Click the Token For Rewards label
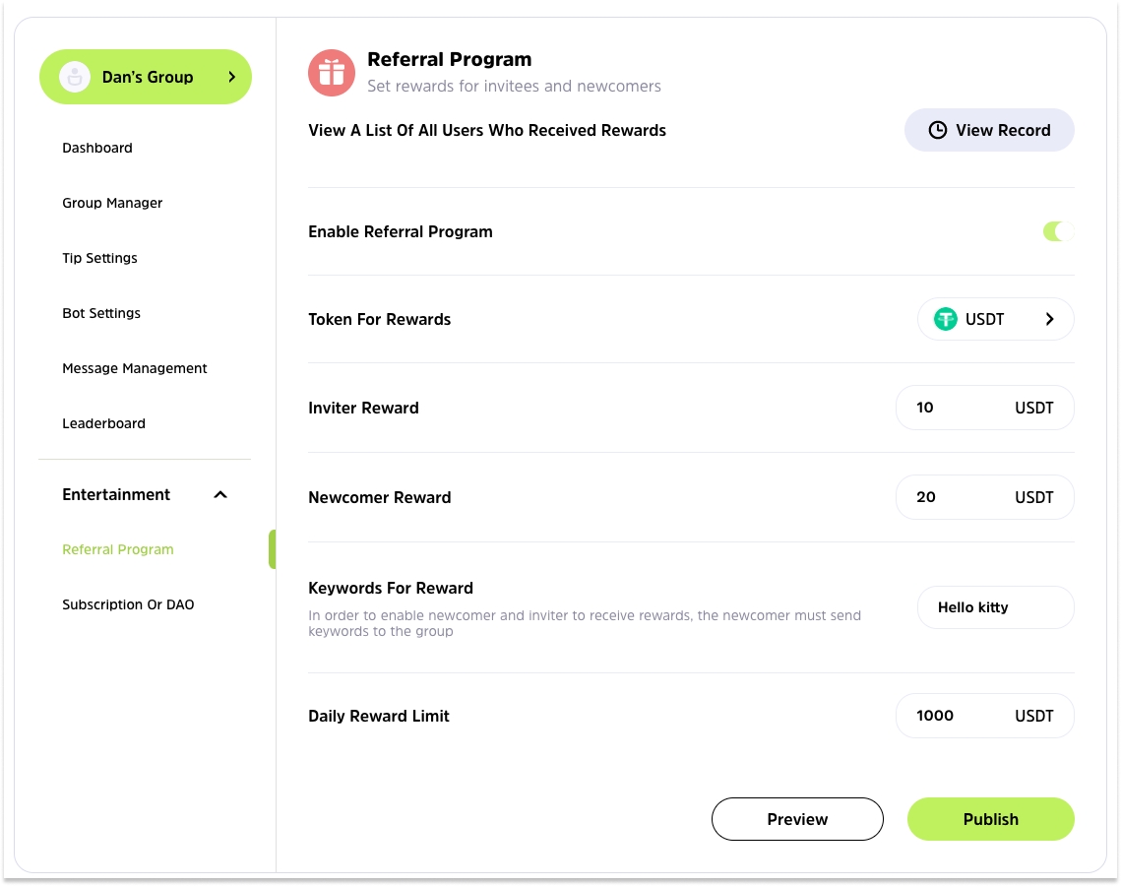 click(380, 320)
